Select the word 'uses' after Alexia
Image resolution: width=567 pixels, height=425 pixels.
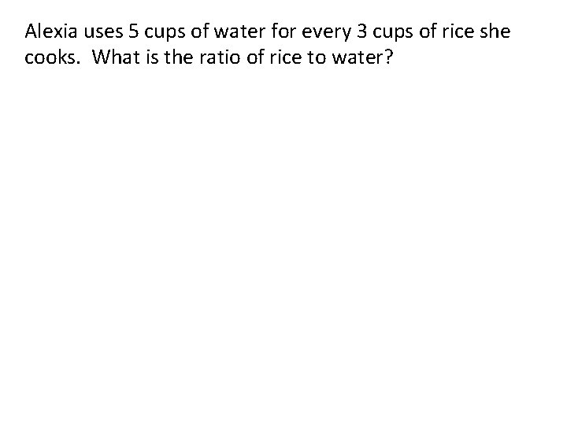[x=103, y=32]
